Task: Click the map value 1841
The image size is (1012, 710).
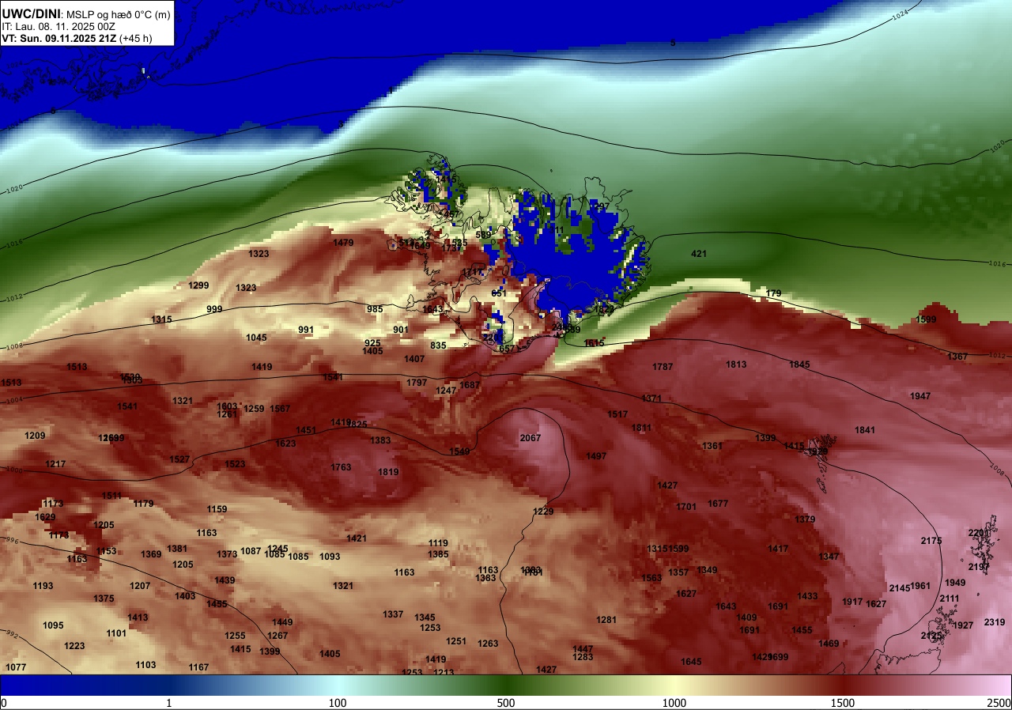Action: [x=865, y=430]
